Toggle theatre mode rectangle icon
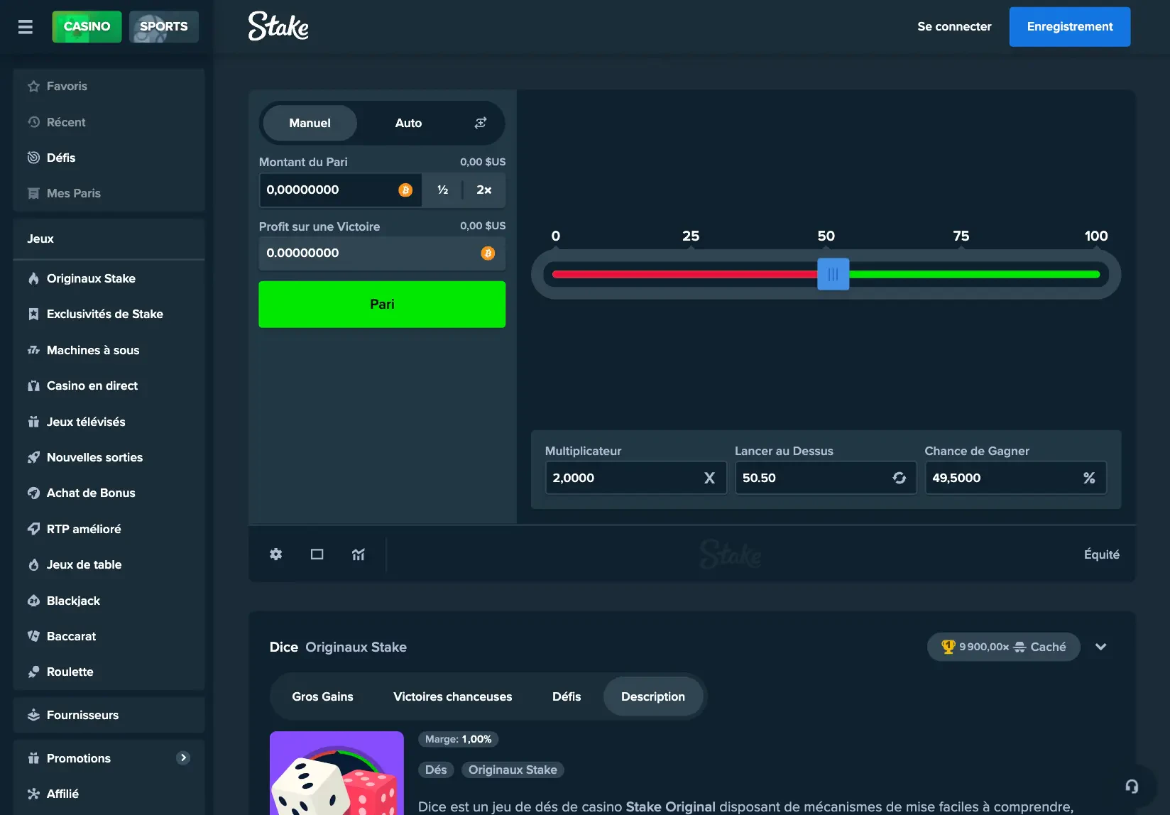Image resolution: width=1170 pixels, height=815 pixels. pyautogui.click(x=317, y=554)
